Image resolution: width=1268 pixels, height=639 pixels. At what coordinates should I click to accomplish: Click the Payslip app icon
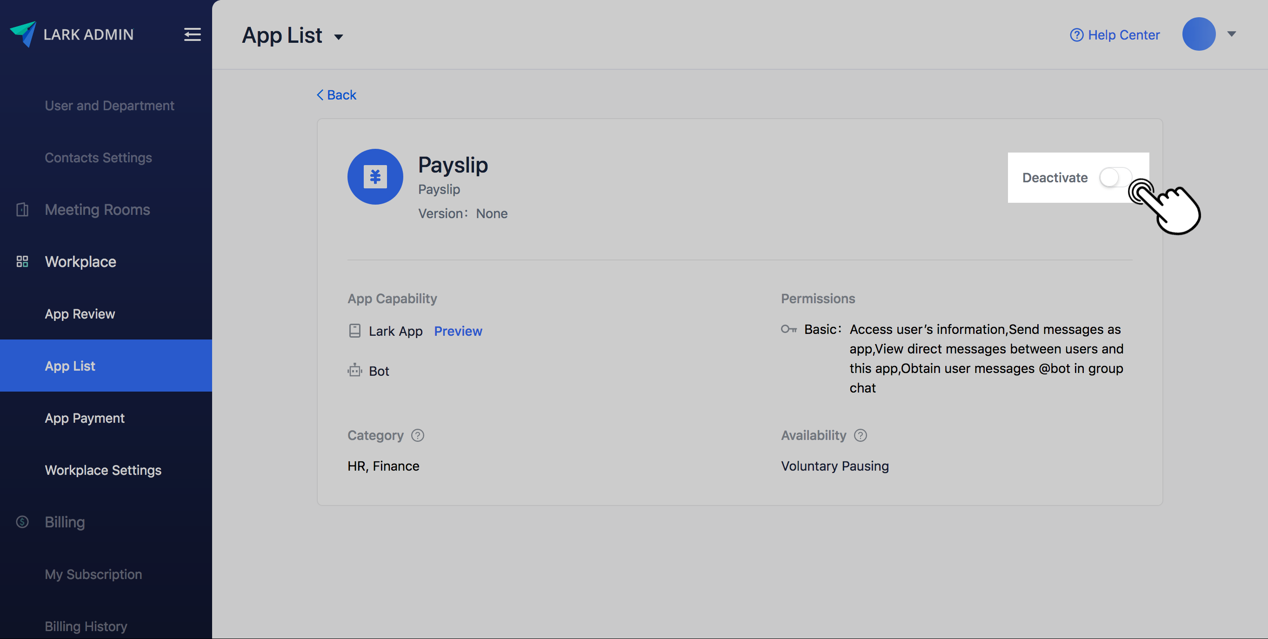[x=375, y=177]
